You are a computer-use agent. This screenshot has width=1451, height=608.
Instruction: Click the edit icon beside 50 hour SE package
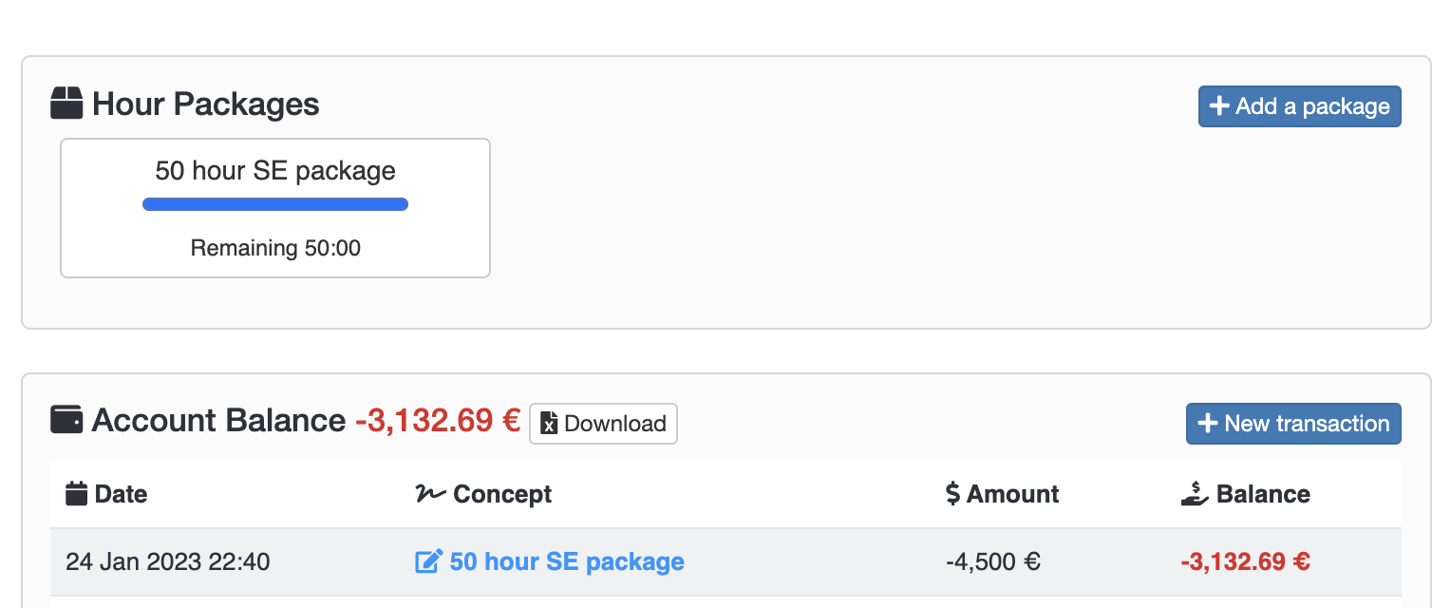[429, 561]
